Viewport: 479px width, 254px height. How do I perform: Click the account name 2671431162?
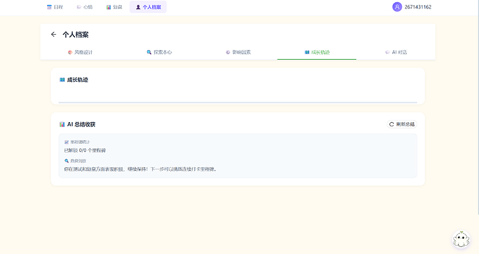pyautogui.click(x=418, y=7)
